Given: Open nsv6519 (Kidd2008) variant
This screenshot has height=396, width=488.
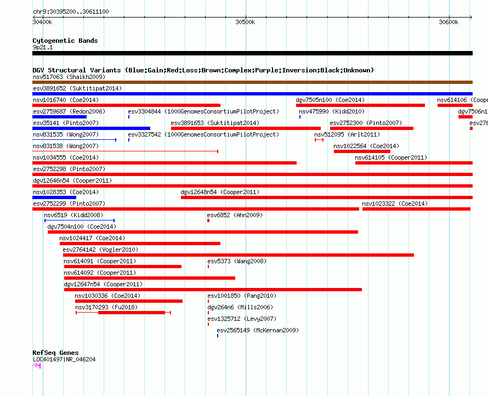Looking at the screenshot, I should 73,215.
